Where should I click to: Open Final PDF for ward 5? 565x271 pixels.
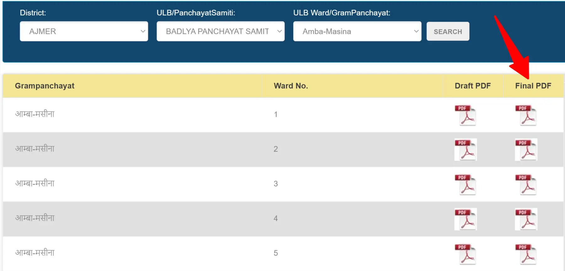coord(526,254)
